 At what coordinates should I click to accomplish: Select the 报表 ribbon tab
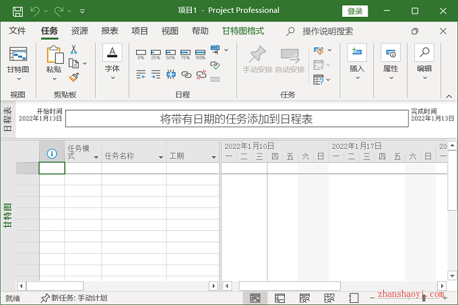pos(110,31)
